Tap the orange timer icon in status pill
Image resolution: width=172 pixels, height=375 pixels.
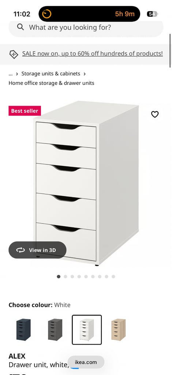click(46, 14)
